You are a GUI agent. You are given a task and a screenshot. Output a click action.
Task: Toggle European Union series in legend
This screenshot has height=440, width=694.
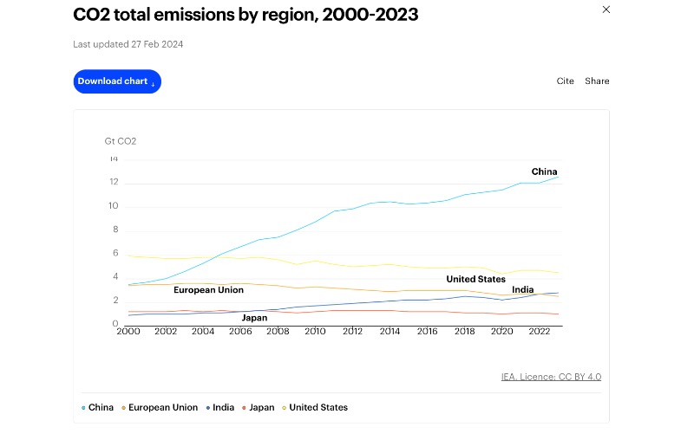coord(162,408)
